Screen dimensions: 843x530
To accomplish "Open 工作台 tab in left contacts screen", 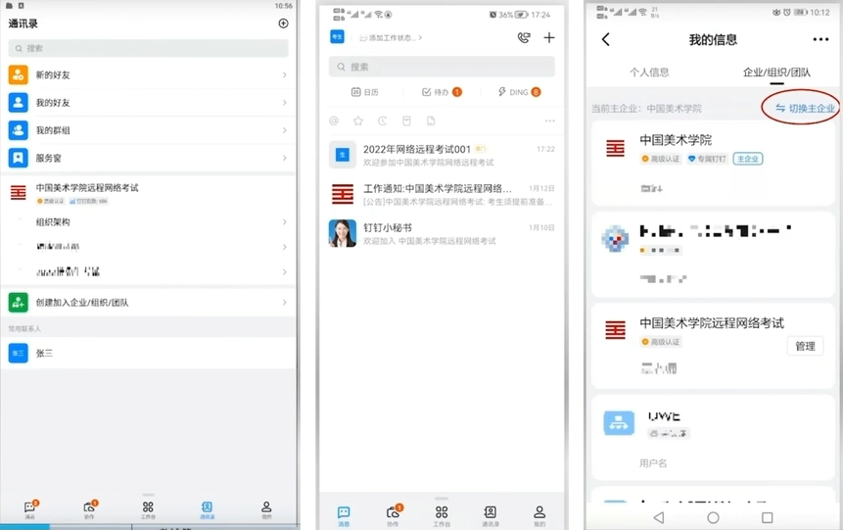I will click(x=148, y=510).
